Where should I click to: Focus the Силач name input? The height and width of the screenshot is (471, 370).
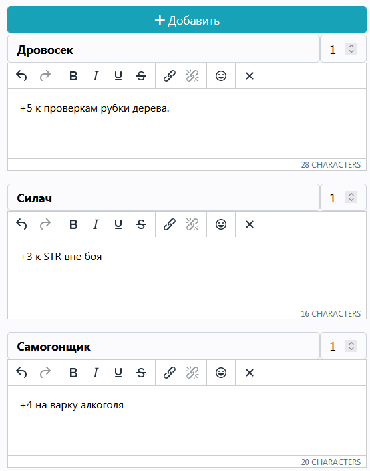pos(164,198)
